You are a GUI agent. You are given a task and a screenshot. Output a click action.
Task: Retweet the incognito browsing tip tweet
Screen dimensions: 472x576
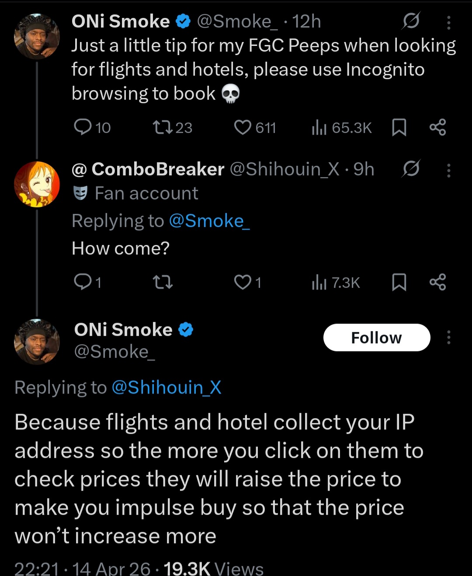tap(163, 127)
